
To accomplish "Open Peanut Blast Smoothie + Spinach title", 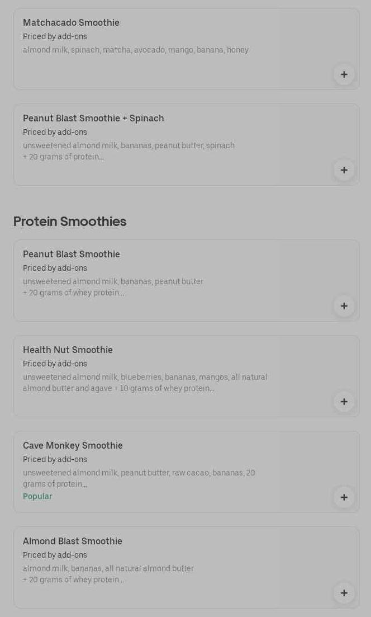I will 93,119.
